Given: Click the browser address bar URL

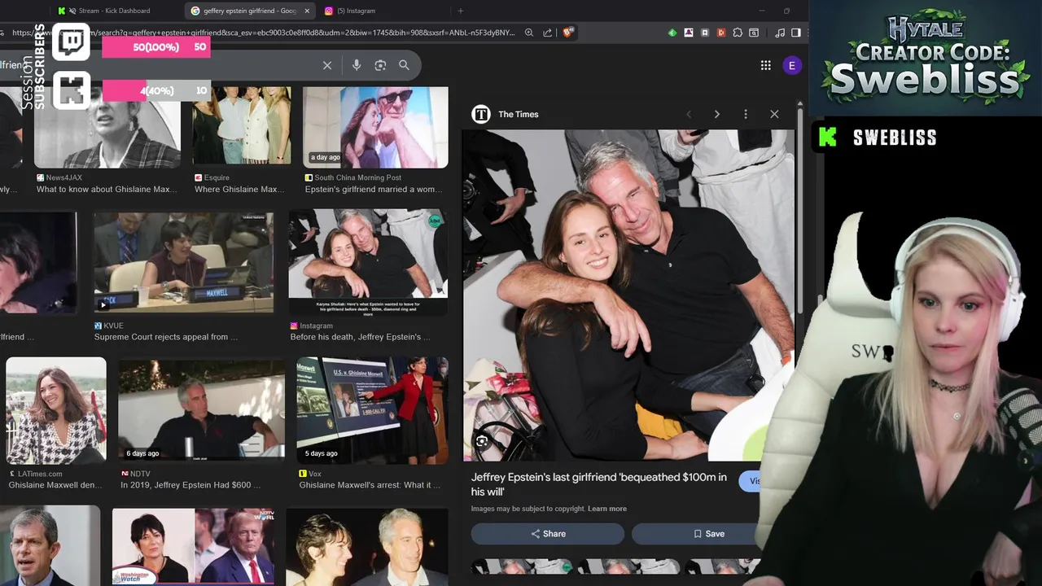Looking at the screenshot, I should pyautogui.click(x=263, y=33).
